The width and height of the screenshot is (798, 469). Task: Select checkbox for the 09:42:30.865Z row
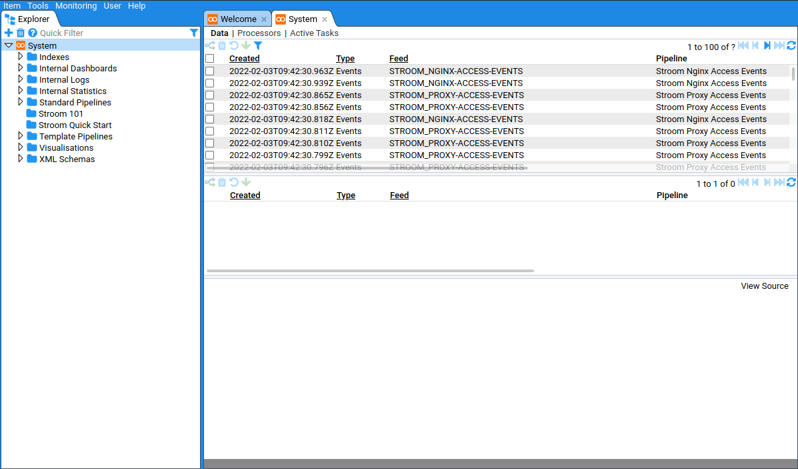tap(210, 95)
